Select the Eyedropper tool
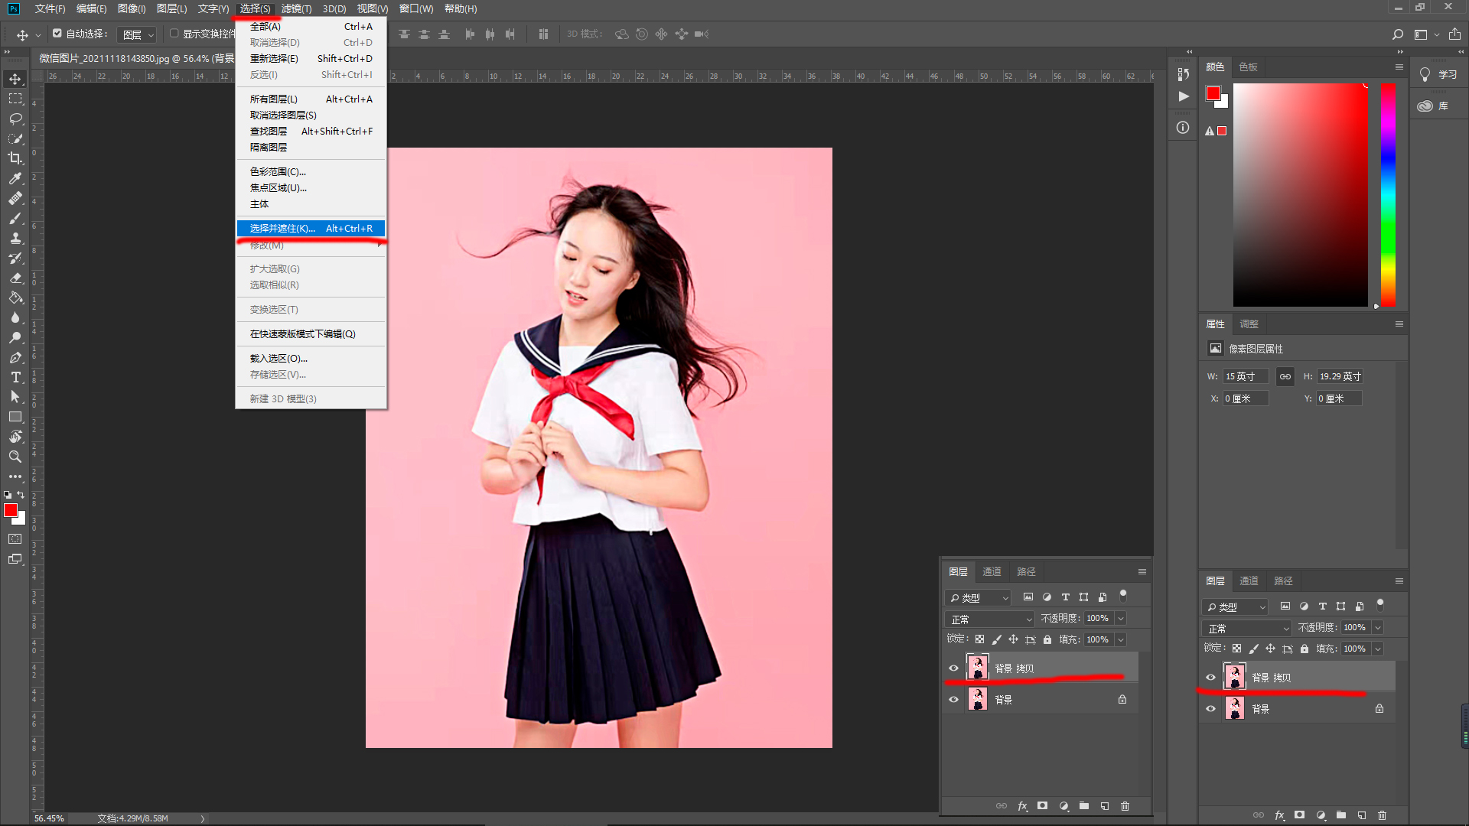This screenshot has width=1469, height=826. (x=15, y=178)
